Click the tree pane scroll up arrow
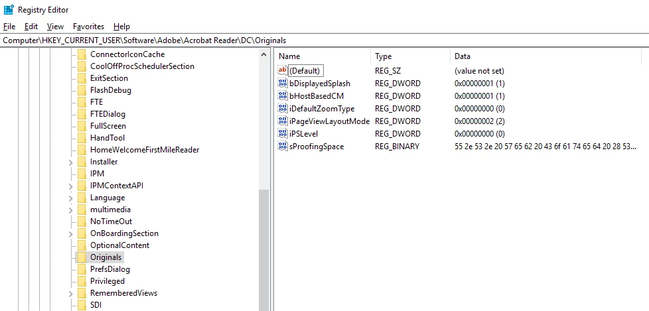Viewport: 649px width, 311px height. (x=263, y=54)
